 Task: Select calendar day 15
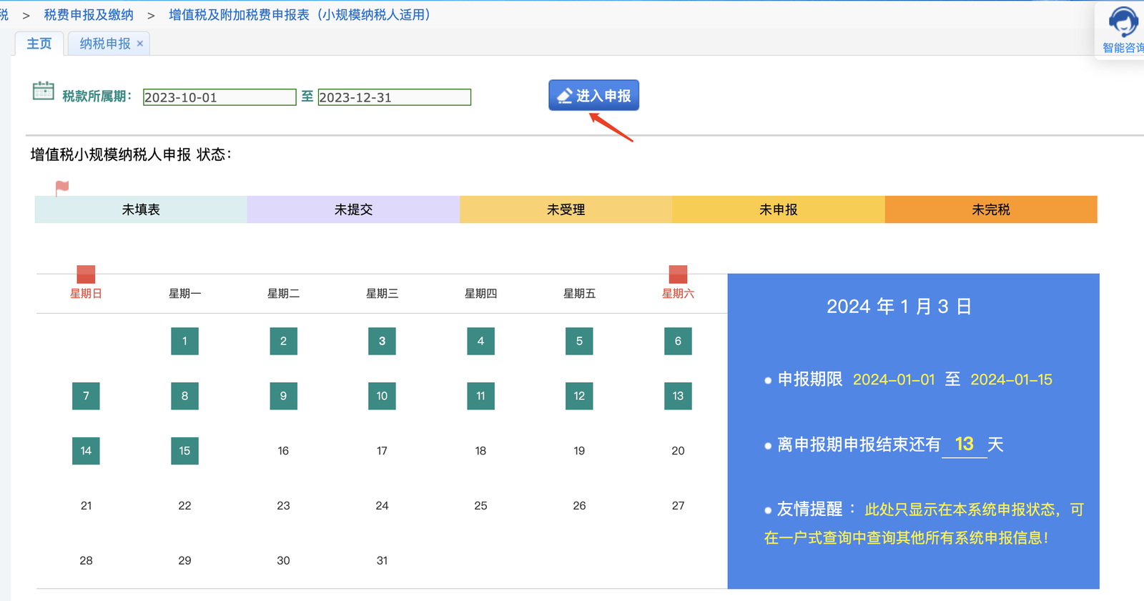tap(184, 451)
